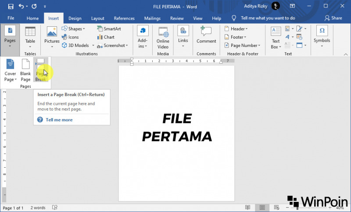Open the Add-ins menu
Viewport: 351px width, 212px height.
tap(143, 37)
